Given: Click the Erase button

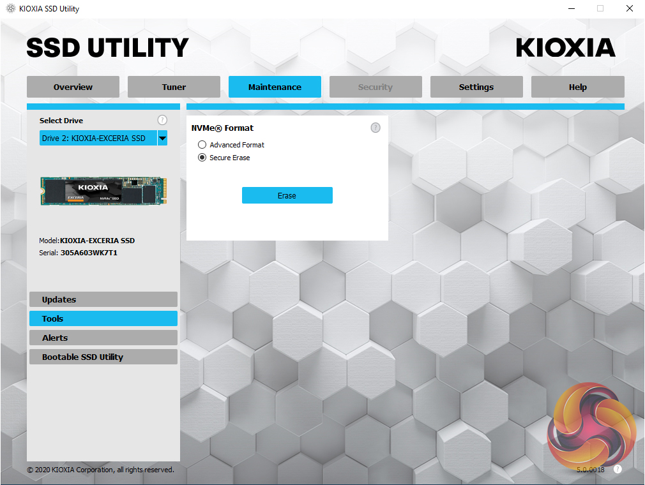Looking at the screenshot, I should (287, 195).
